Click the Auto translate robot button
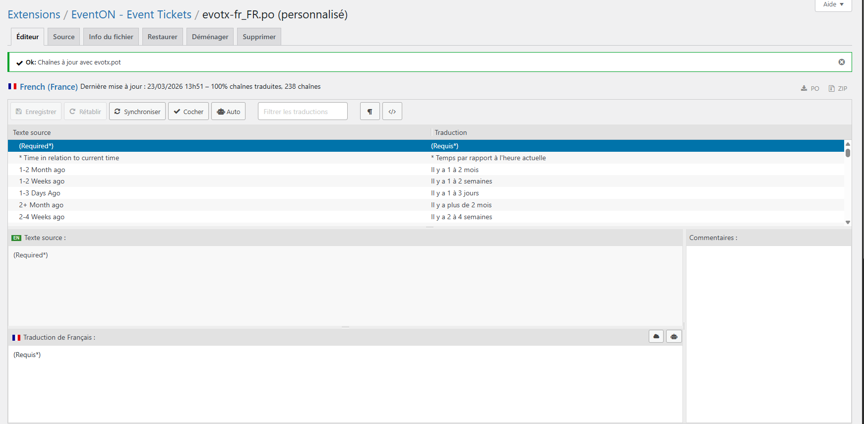The image size is (864, 424). click(x=228, y=112)
